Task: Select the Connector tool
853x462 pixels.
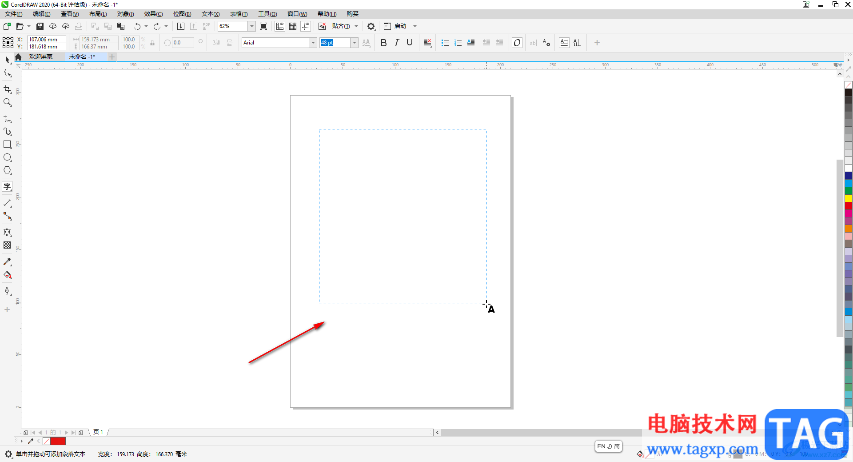Action: (x=7, y=216)
